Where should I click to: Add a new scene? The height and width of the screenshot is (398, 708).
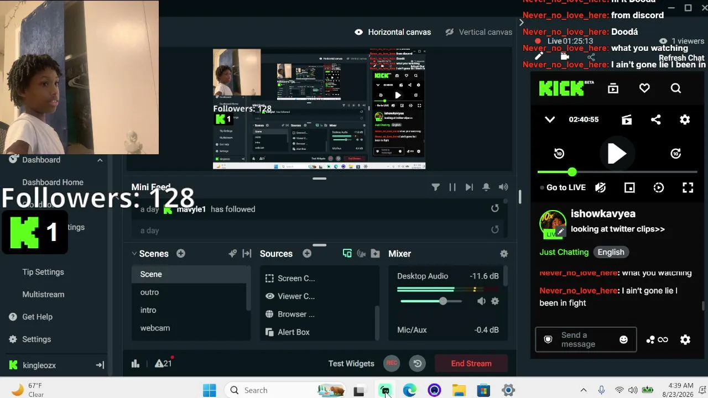click(181, 254)
